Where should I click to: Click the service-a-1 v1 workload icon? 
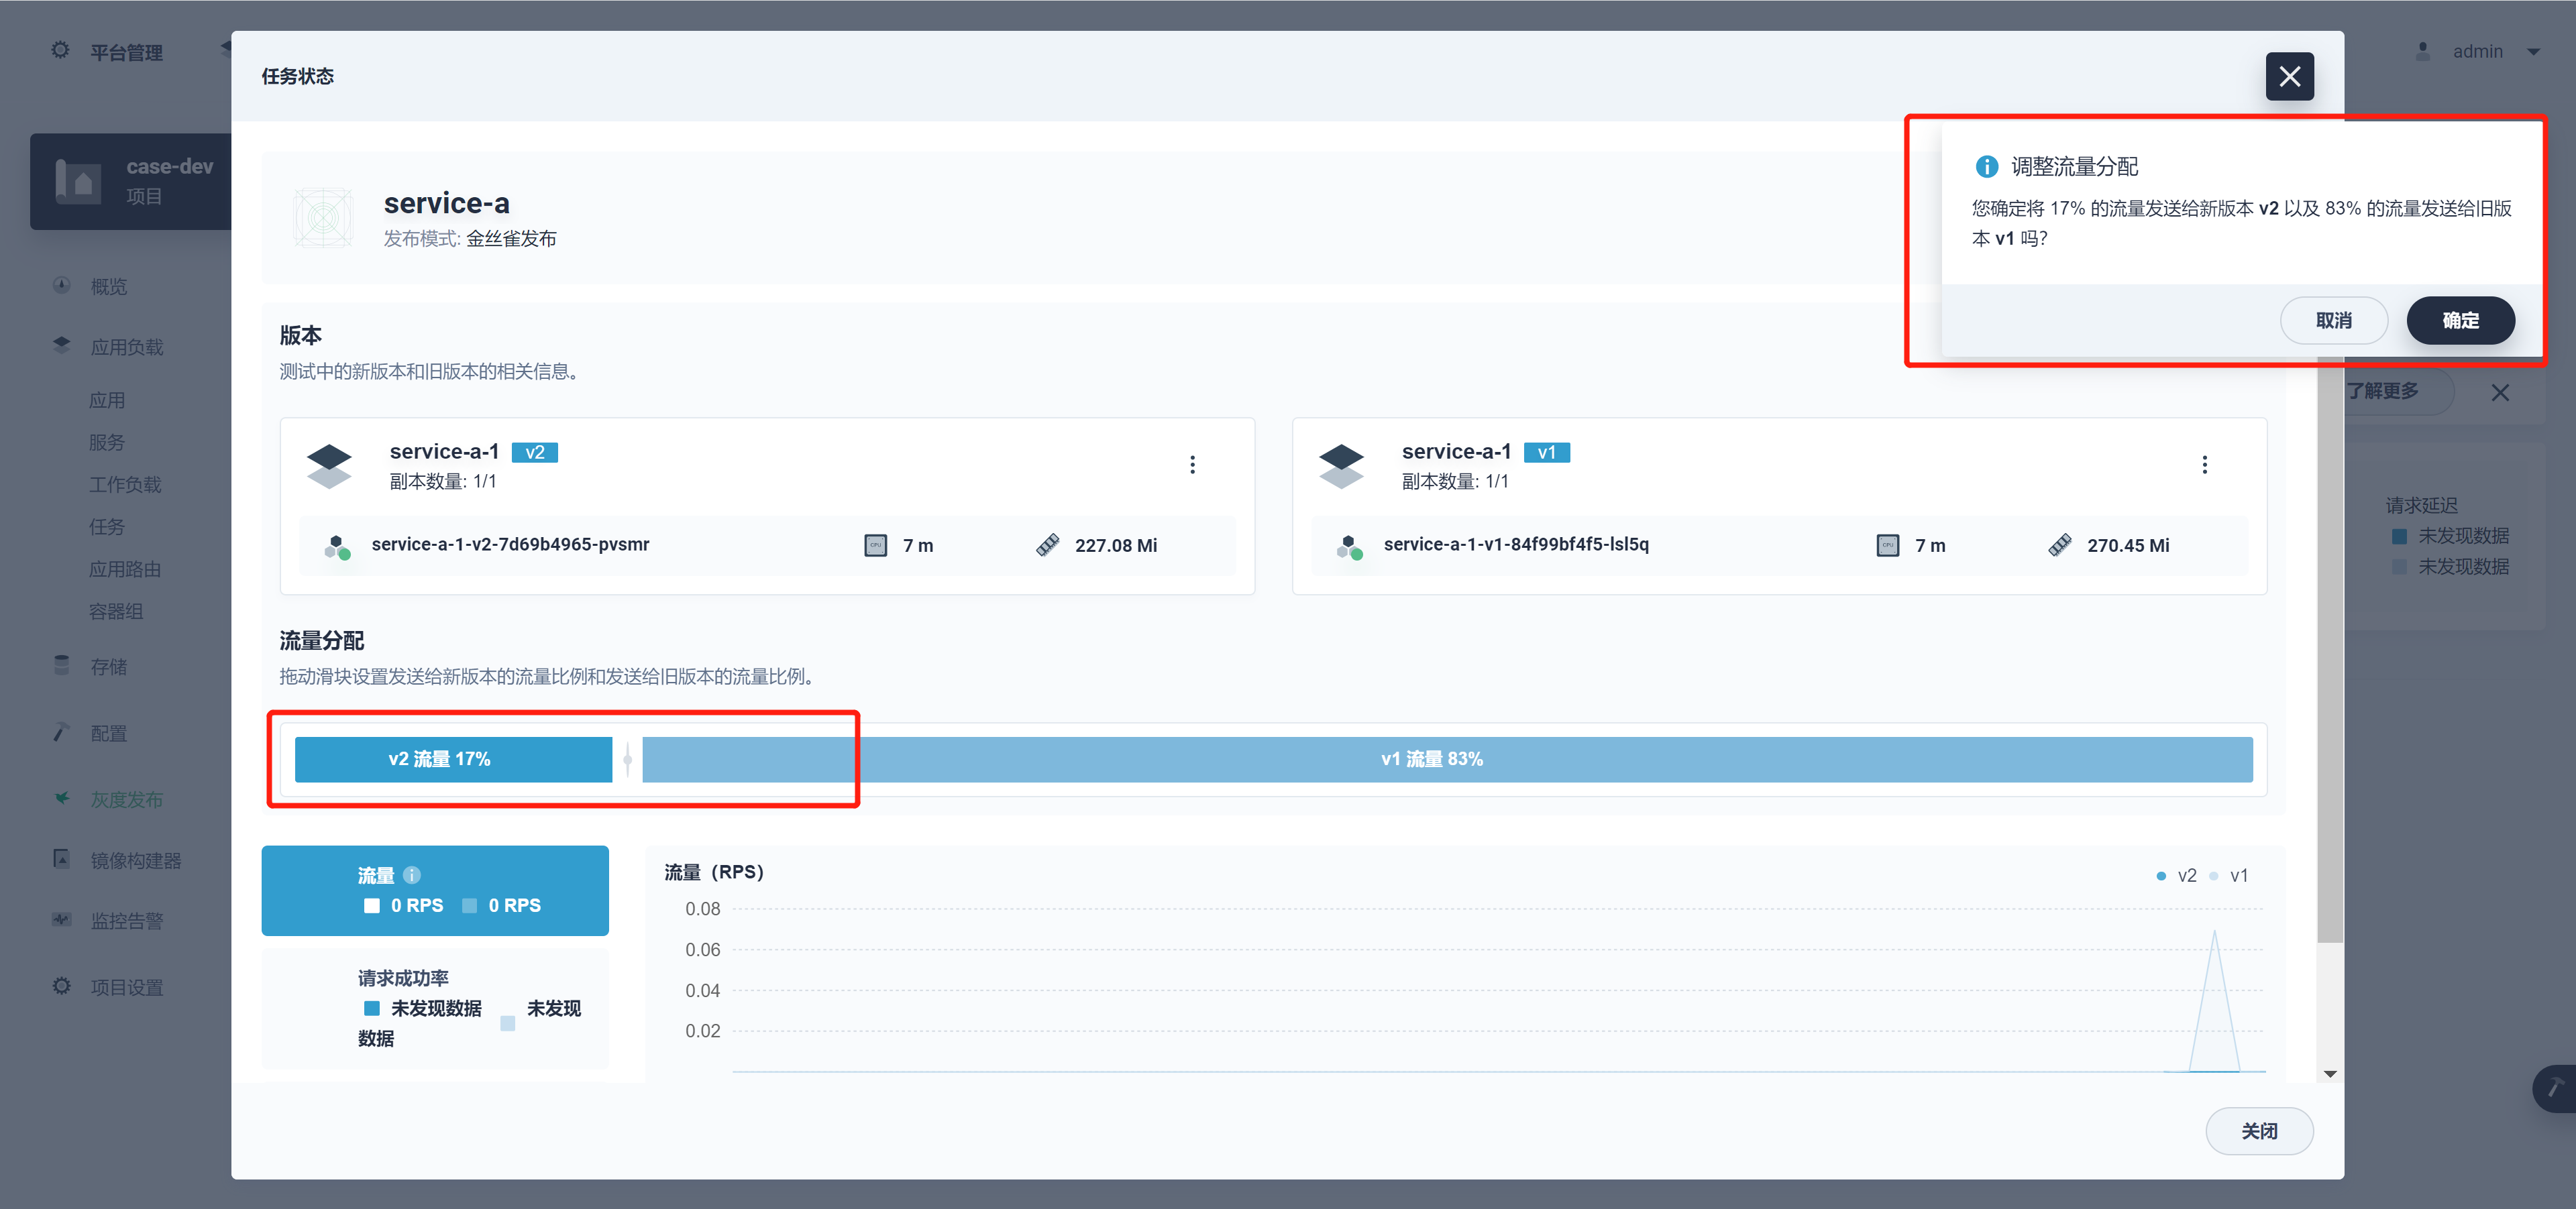pyautogui.click(x=1341, y=465)
